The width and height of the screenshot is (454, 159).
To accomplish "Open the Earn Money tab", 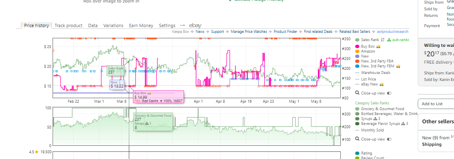I will tap(141, 25).
